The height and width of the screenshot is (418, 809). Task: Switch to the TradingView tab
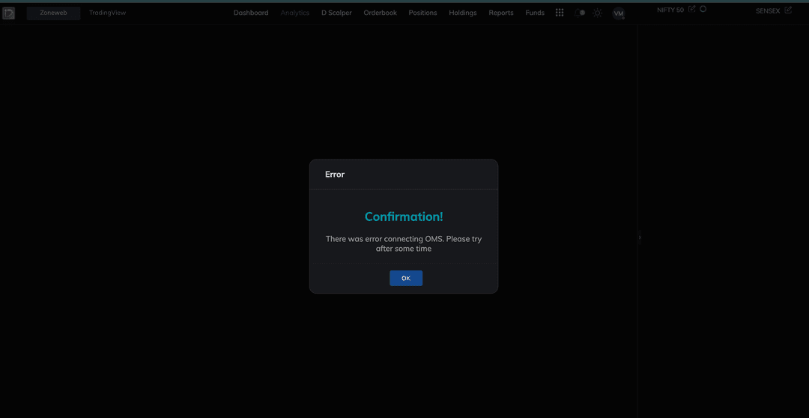click(x=107, y=13)
